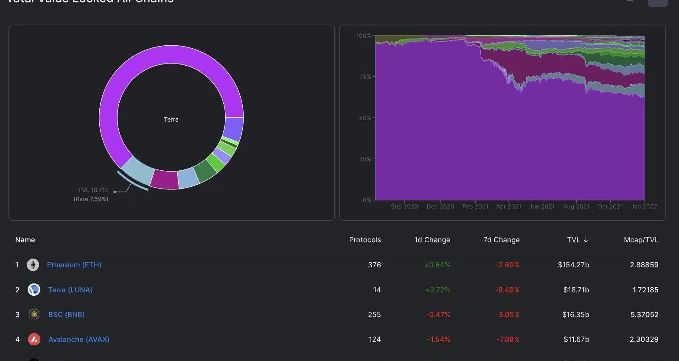
Task: Sort the table by Name column
Action: point(25,240)
